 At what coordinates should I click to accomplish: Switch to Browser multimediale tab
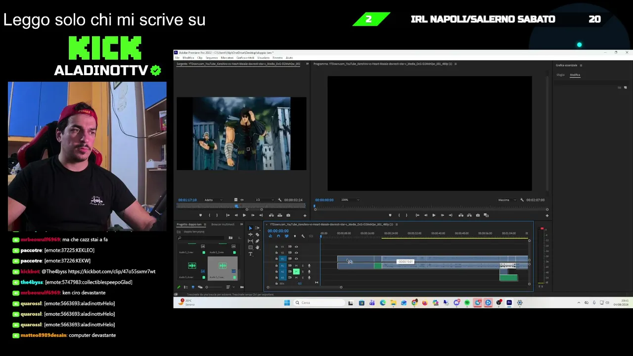[223, 224]
